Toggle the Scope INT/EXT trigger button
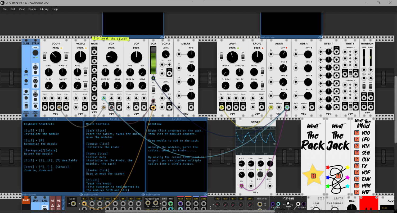 [270, 174]
